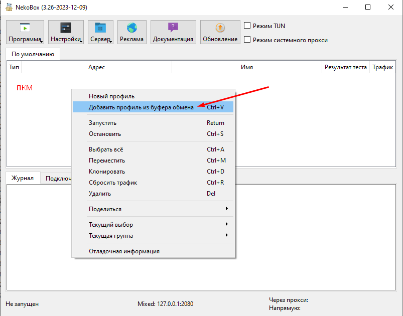Click the Обновление update button
The width and height of the screenshot is (403, 316).
pos(220,32)
